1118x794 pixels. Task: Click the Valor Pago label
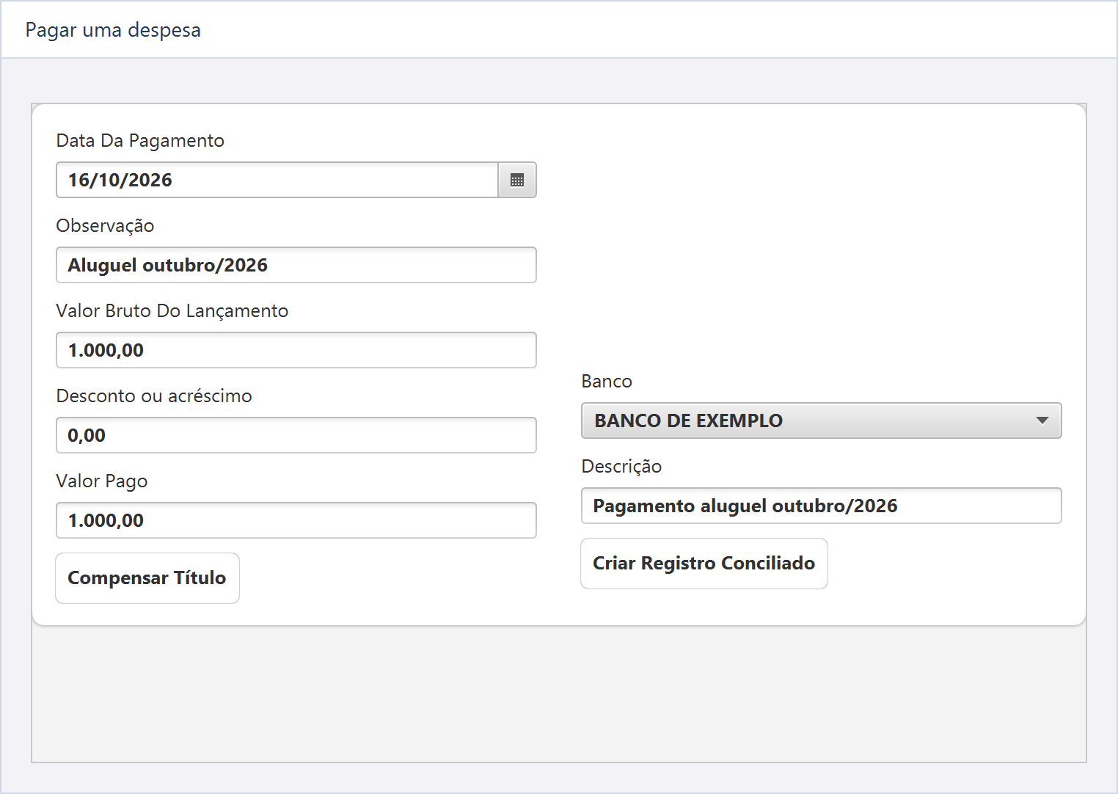coord(102,481)
